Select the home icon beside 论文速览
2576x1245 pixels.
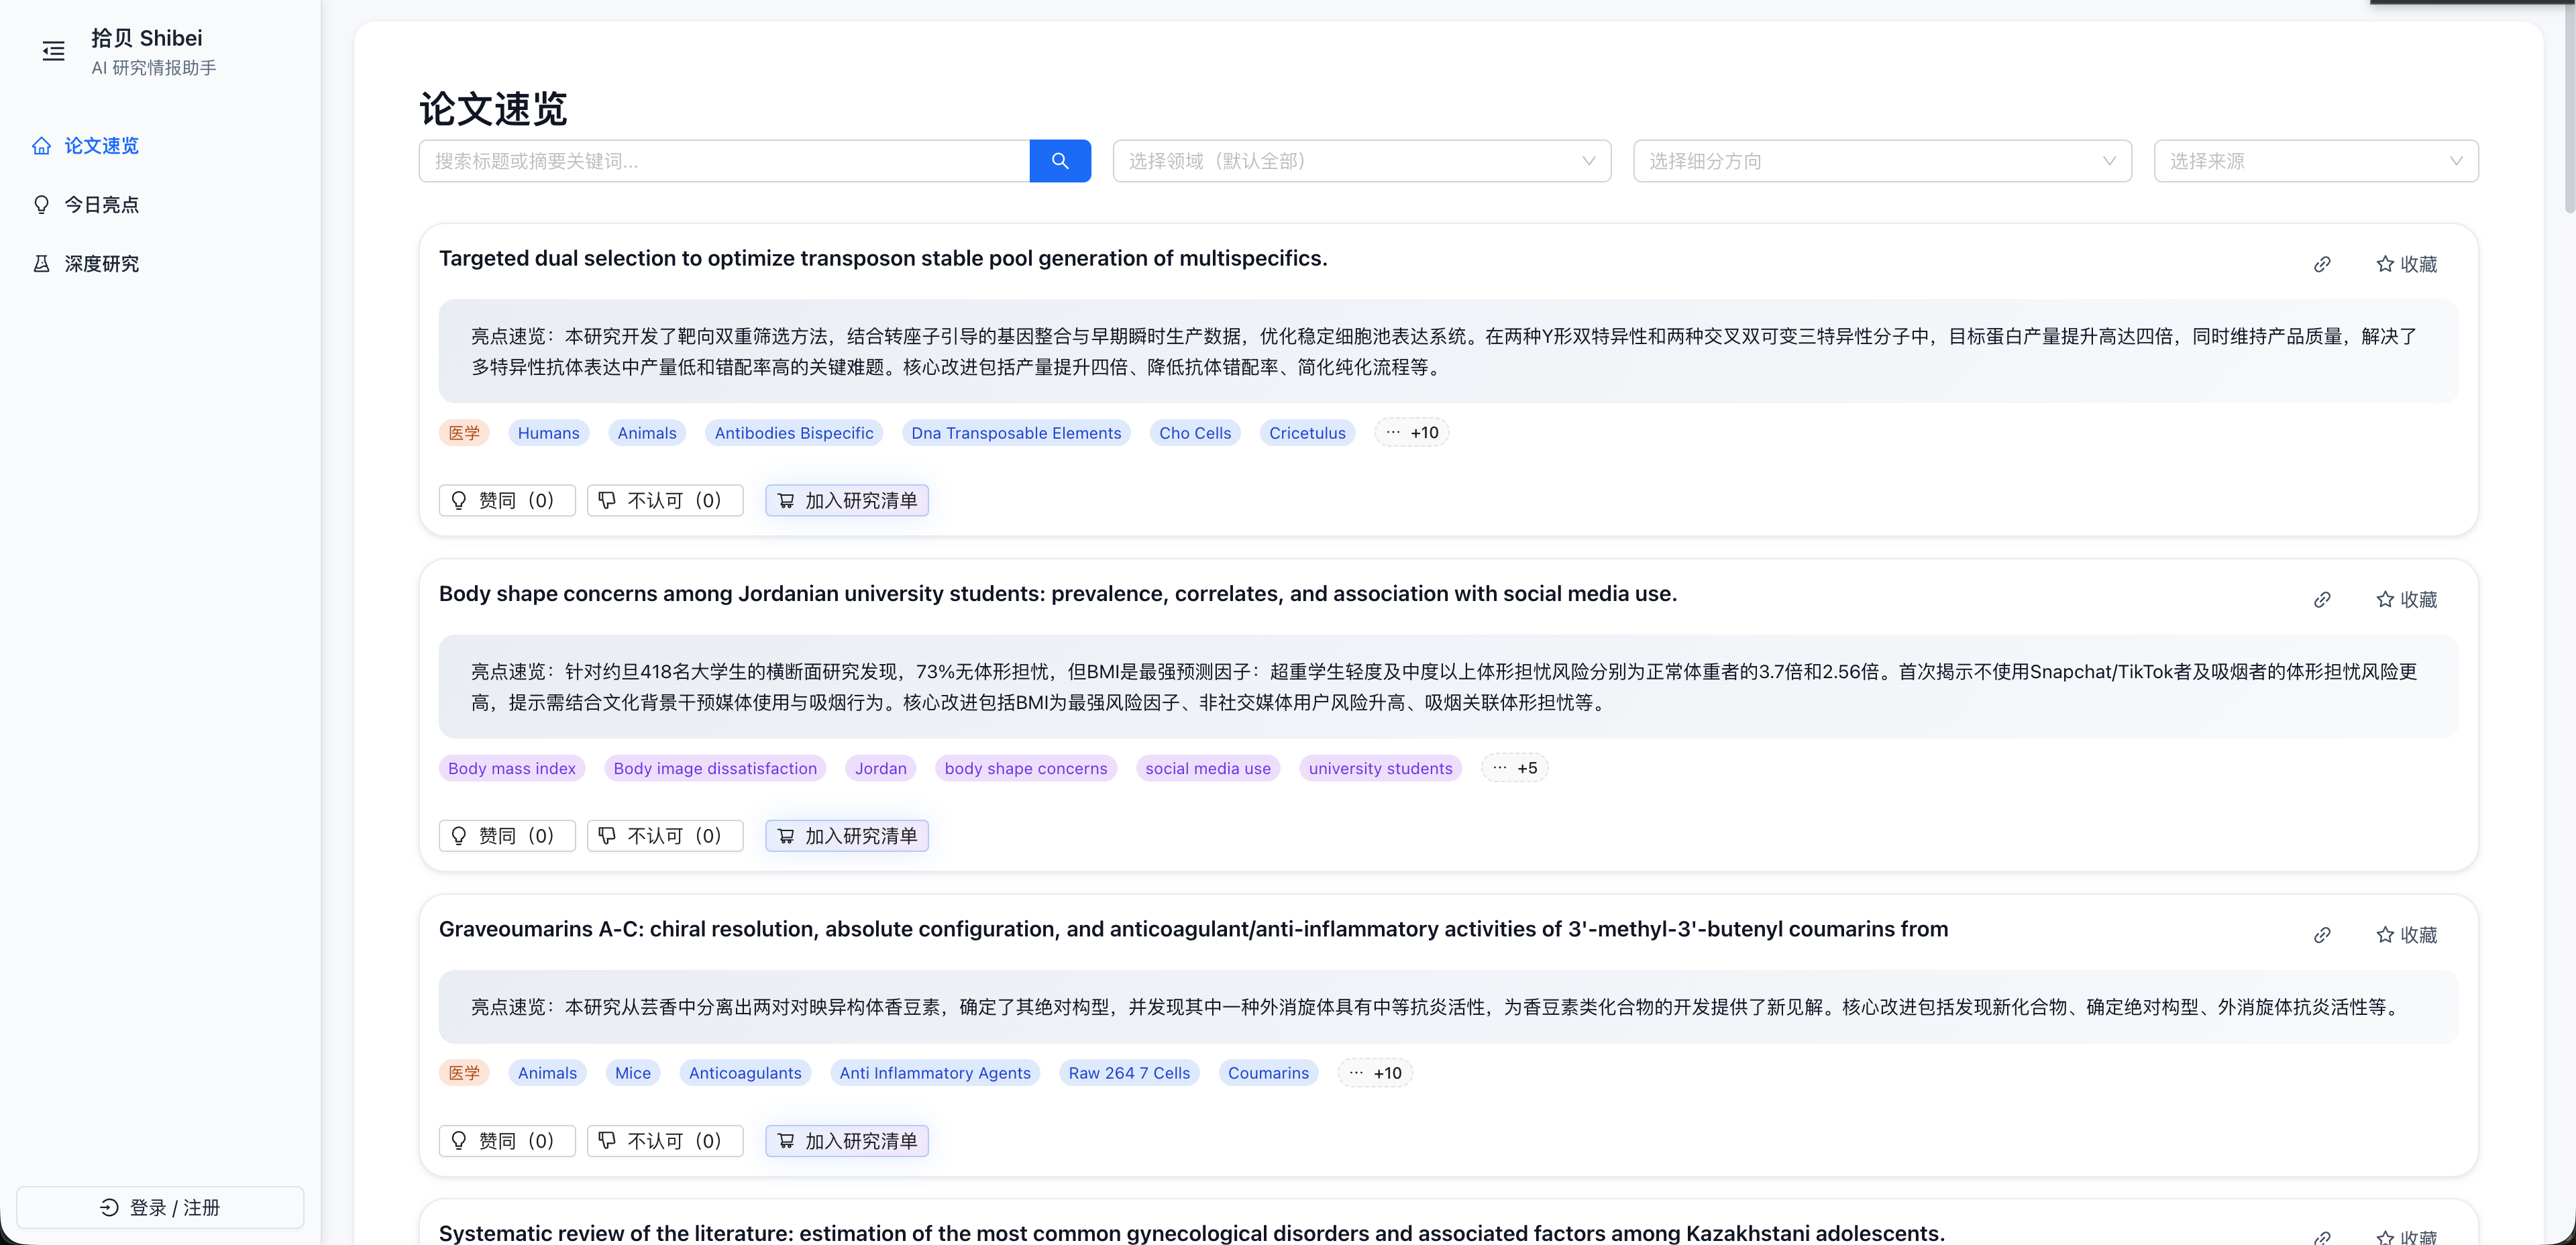[41, 145]
